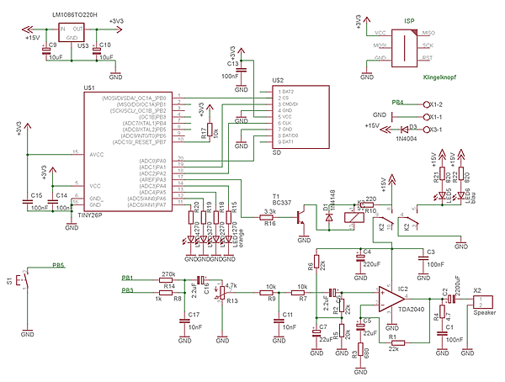The image size is (505, 382).
Task: Click the Klingelknopf text label
Action: [439, 77]
